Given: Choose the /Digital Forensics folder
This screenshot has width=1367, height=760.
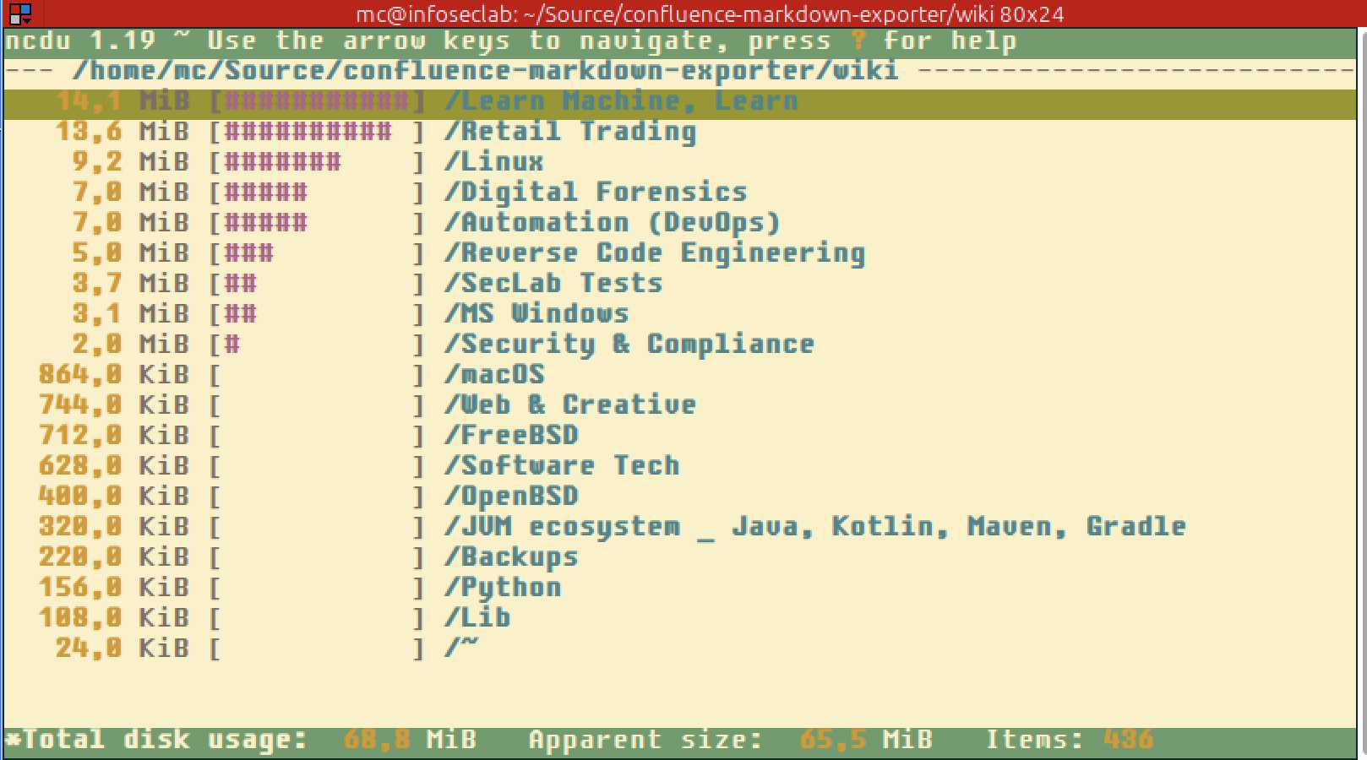Looking at the screenshot, I should 596,193.
